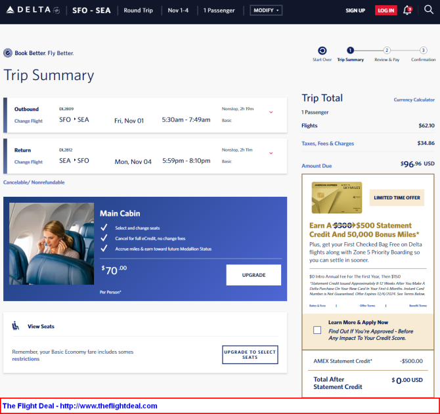Viewport: 440px width, 414px height.
Task: Click the 1 Passenger header text
Action: 219,10
